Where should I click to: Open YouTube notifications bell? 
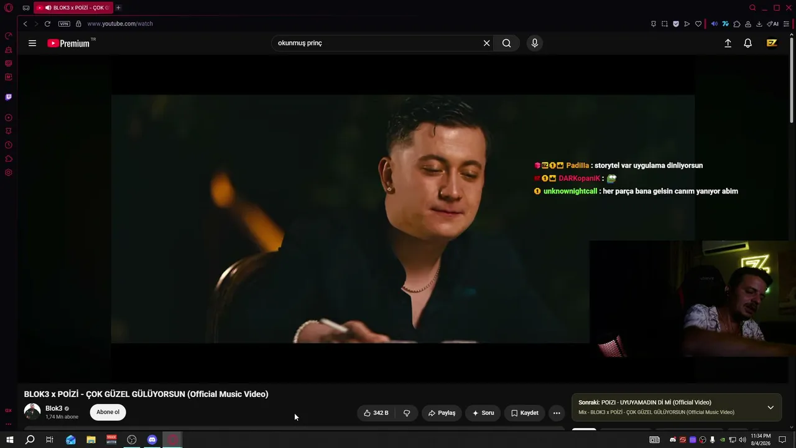748,43
